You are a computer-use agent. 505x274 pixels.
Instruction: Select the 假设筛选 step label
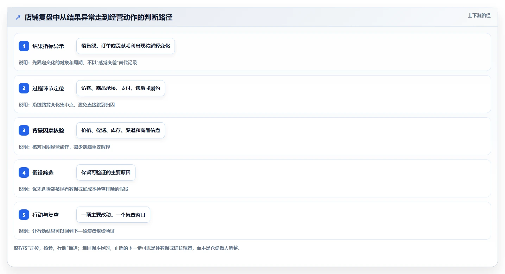tap(43, 172)
